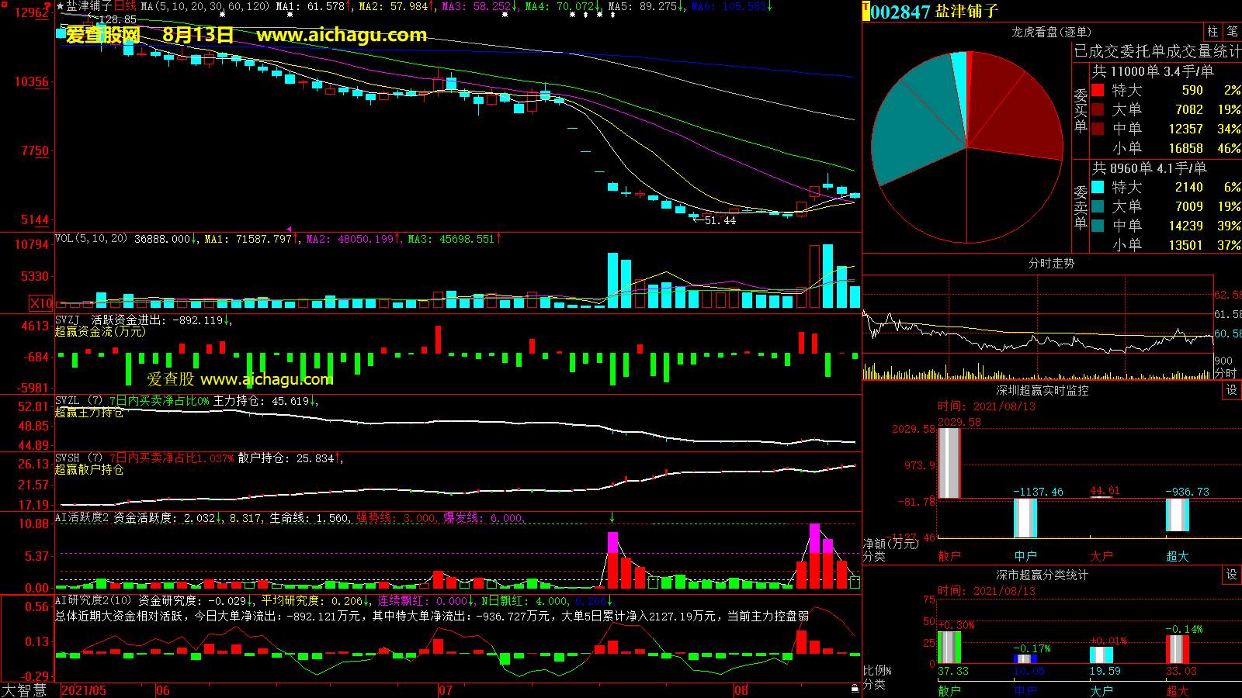Click the 大智慧 logo label
This screenshot has width=1242, height=698.
(24, 690)
